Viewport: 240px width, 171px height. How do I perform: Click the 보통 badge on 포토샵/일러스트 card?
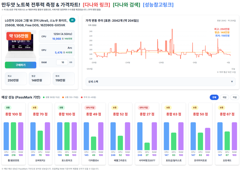point(168,108)
